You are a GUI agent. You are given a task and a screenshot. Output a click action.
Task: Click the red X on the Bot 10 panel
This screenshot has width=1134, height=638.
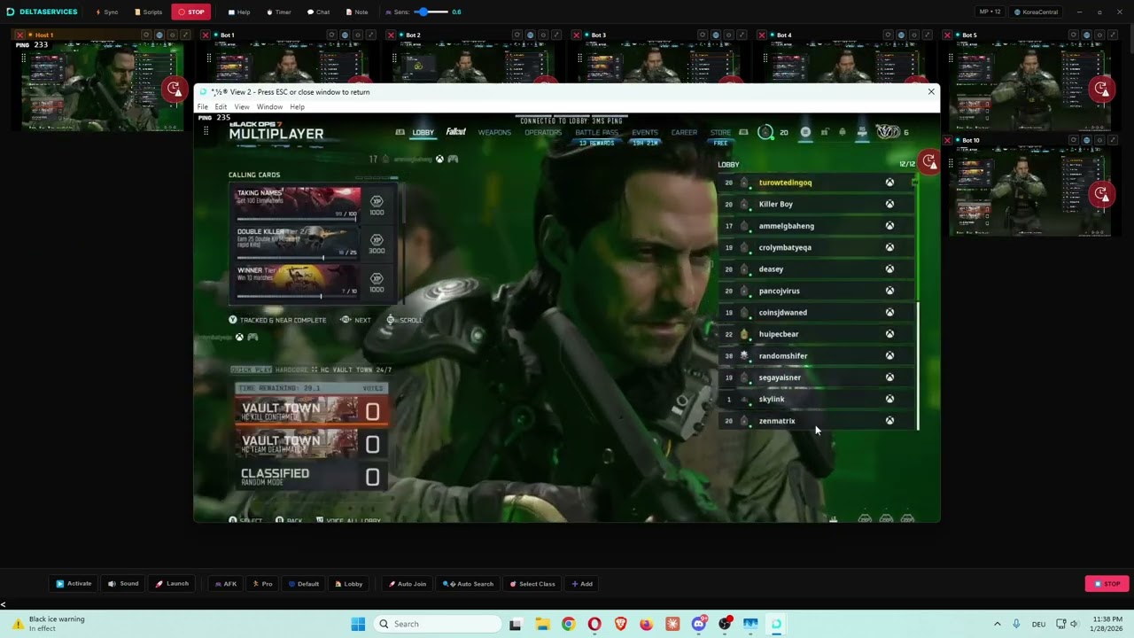(x=948, y=140)
